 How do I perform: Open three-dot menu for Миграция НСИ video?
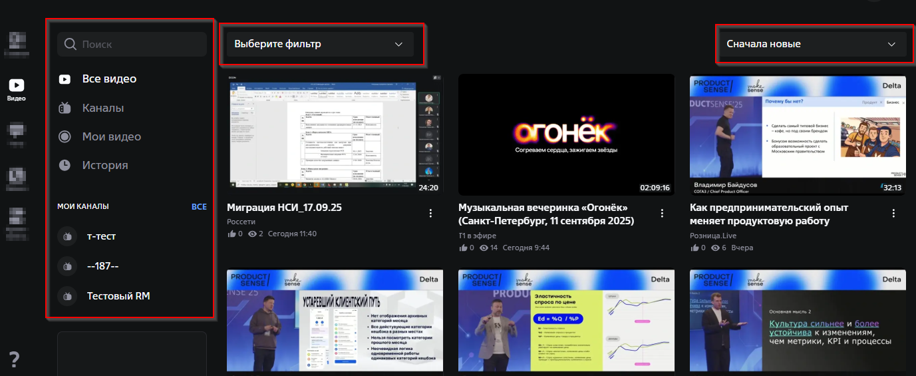tap(430, 213)
